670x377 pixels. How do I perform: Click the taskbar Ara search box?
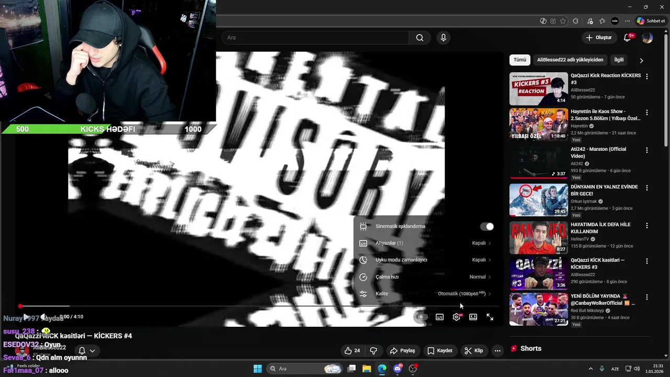(305, 369)
